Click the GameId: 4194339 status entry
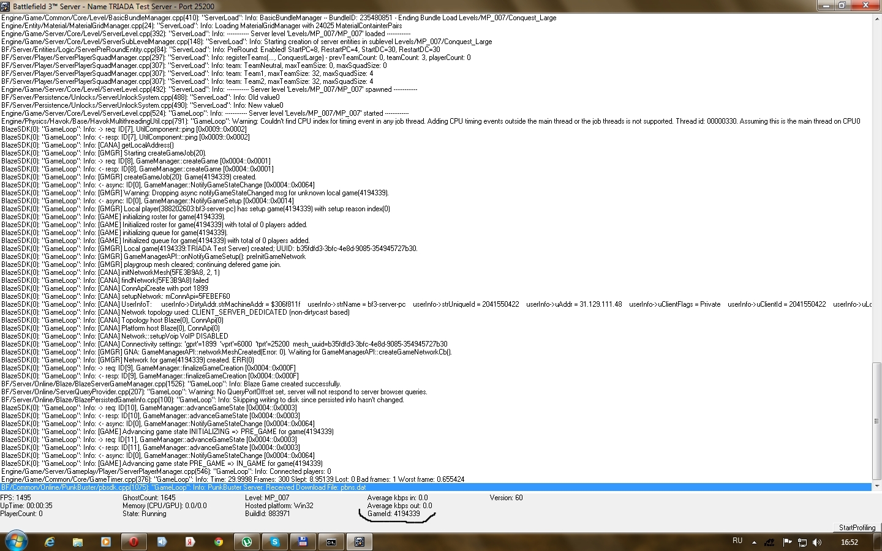882x551 pixels. 394,514
